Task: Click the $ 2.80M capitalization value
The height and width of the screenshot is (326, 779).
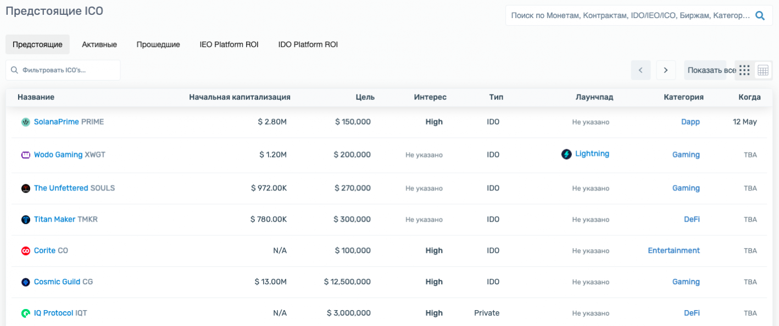Action: 272,122
